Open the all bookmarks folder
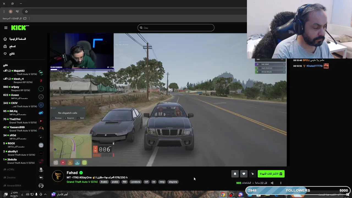352x198 pixels. coord(15,18)
